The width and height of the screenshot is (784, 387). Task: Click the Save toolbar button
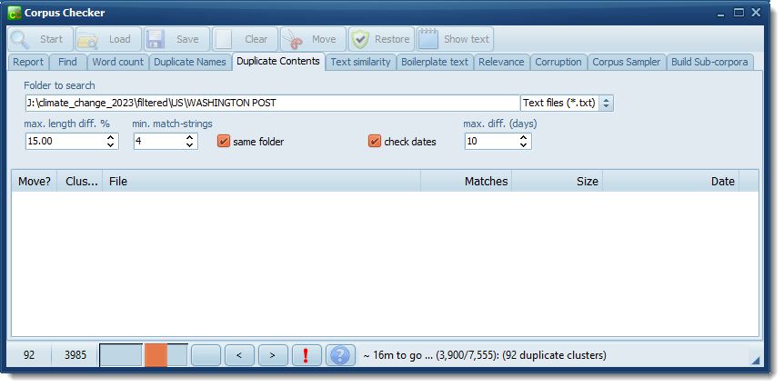[176, 39]
